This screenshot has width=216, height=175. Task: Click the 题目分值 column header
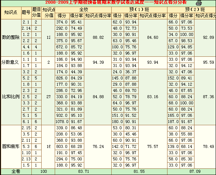point(36,13)
